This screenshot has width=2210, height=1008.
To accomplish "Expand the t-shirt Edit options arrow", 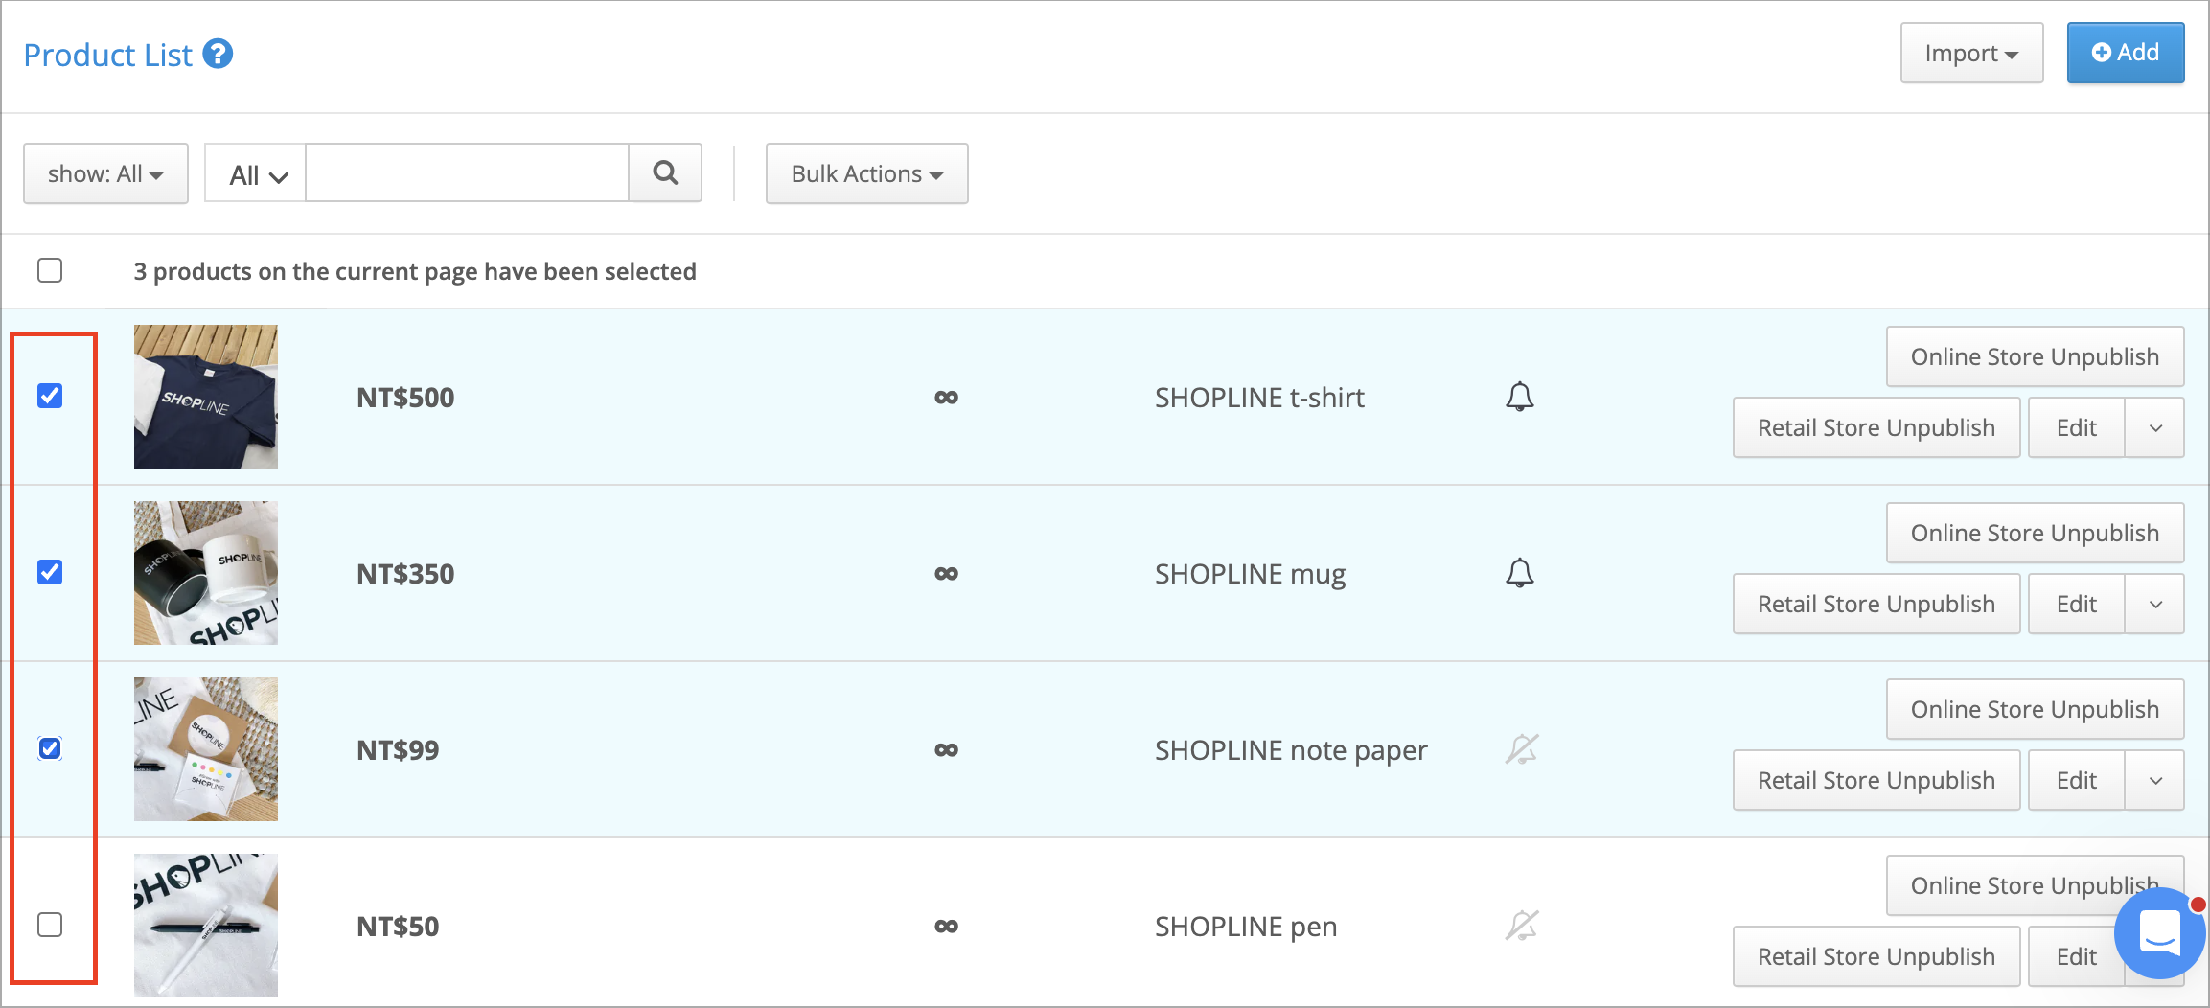I will (x=2155, y=427).
